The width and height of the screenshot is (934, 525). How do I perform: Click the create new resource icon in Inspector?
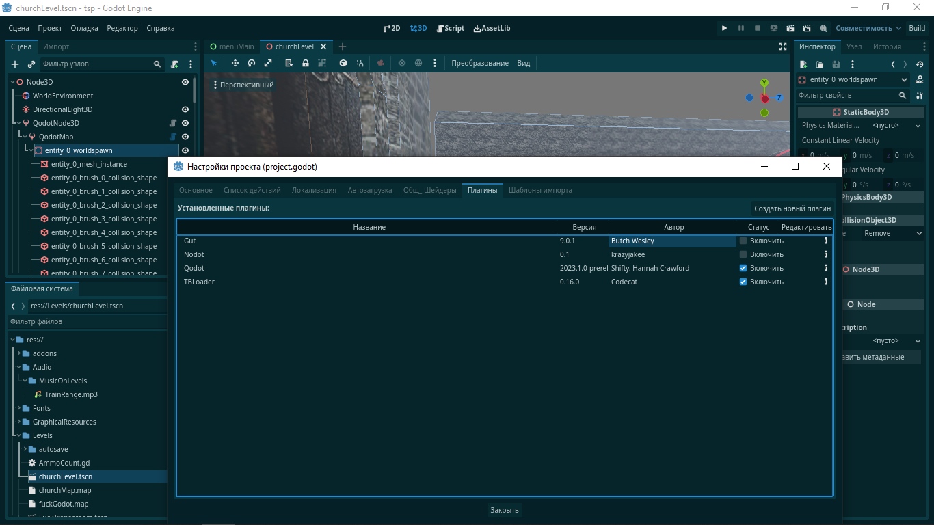(x=803, y=64)
